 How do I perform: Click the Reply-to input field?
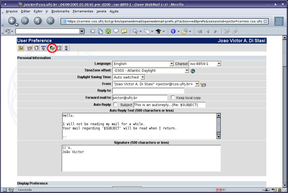click(x=148, y=91)
